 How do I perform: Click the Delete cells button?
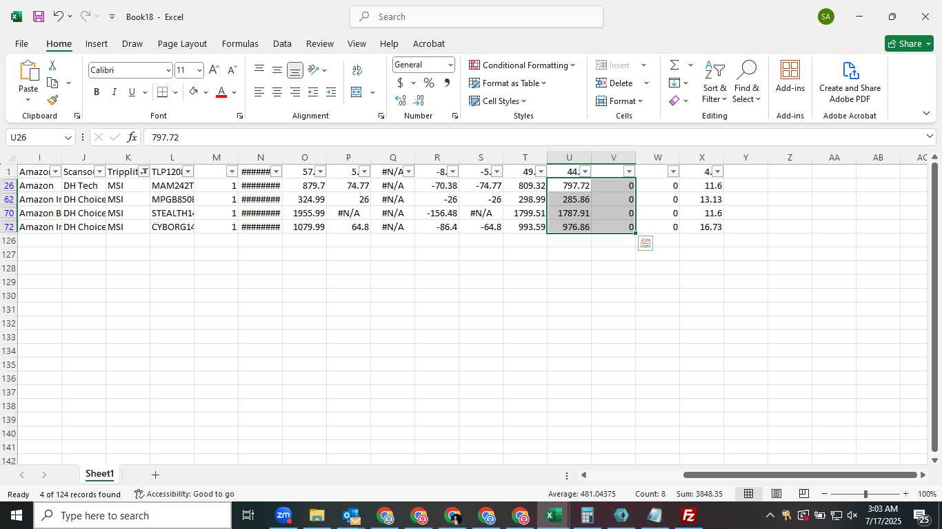click(x=615, y=83)
